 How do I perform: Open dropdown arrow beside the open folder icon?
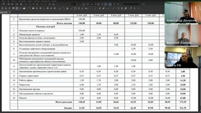(x=6, y=4)
